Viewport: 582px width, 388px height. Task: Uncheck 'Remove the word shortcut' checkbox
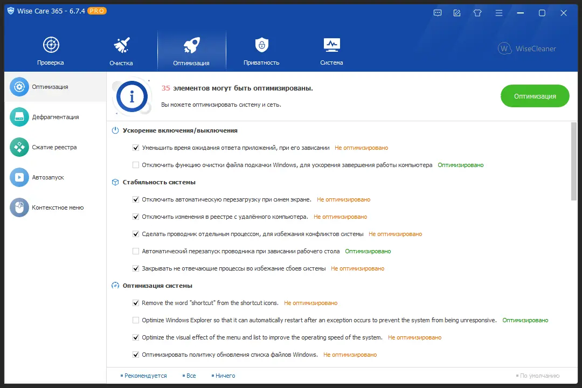[136, 303]
